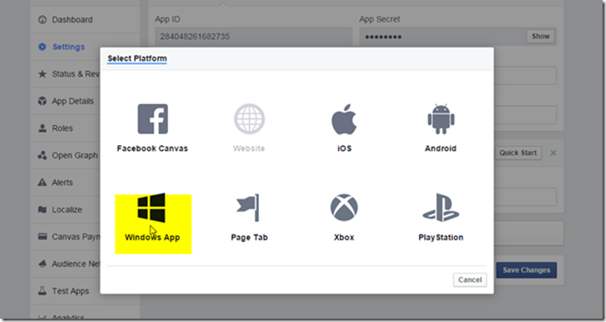Click the Localize flag icon
606x322 pixels.
pos(42,209)
